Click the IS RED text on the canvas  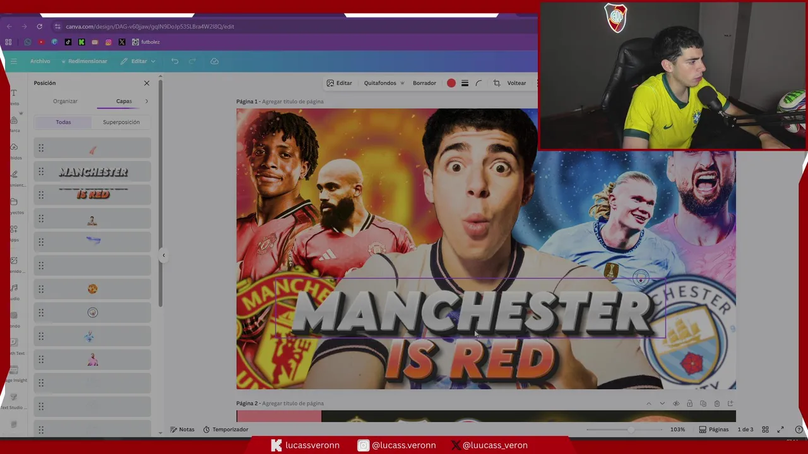click(x=471, y=362)
